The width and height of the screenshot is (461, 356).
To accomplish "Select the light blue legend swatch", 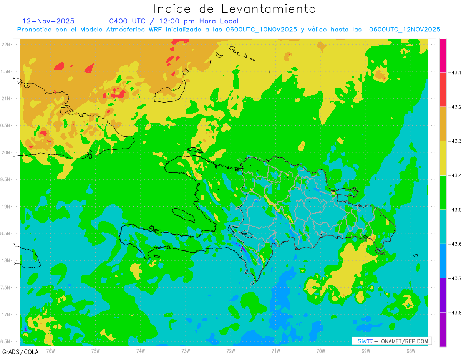I will 443,261.
